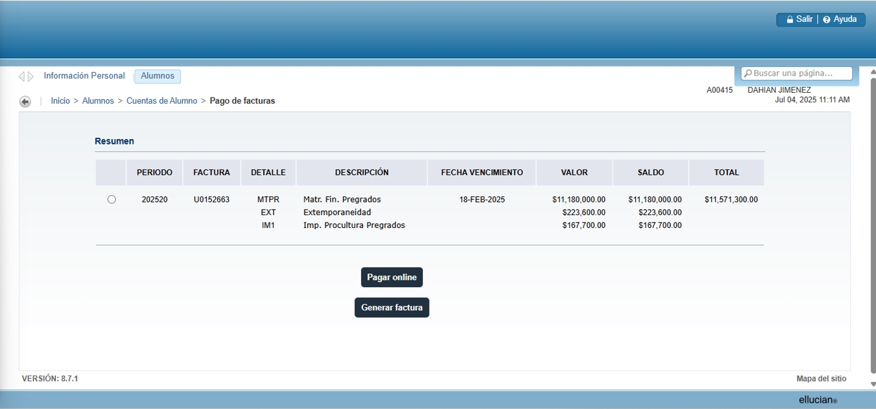Screen dimensions: 876x409
Task: Click the right triangle tab navigation arrow
Action: pos(30,77)
